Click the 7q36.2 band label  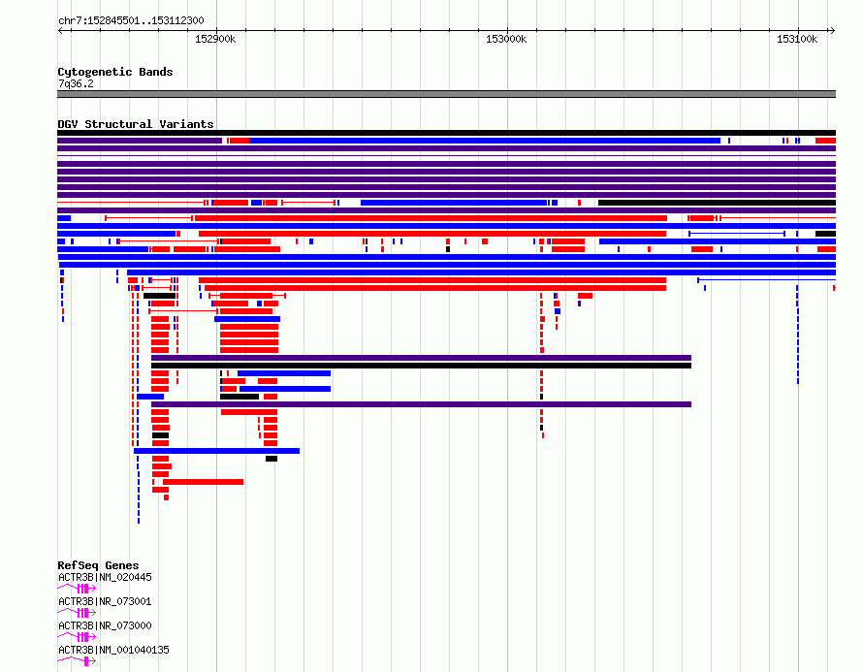click(x=76, y=83)
